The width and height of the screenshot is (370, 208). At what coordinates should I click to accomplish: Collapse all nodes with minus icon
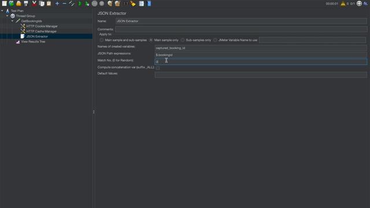(64, 3)
